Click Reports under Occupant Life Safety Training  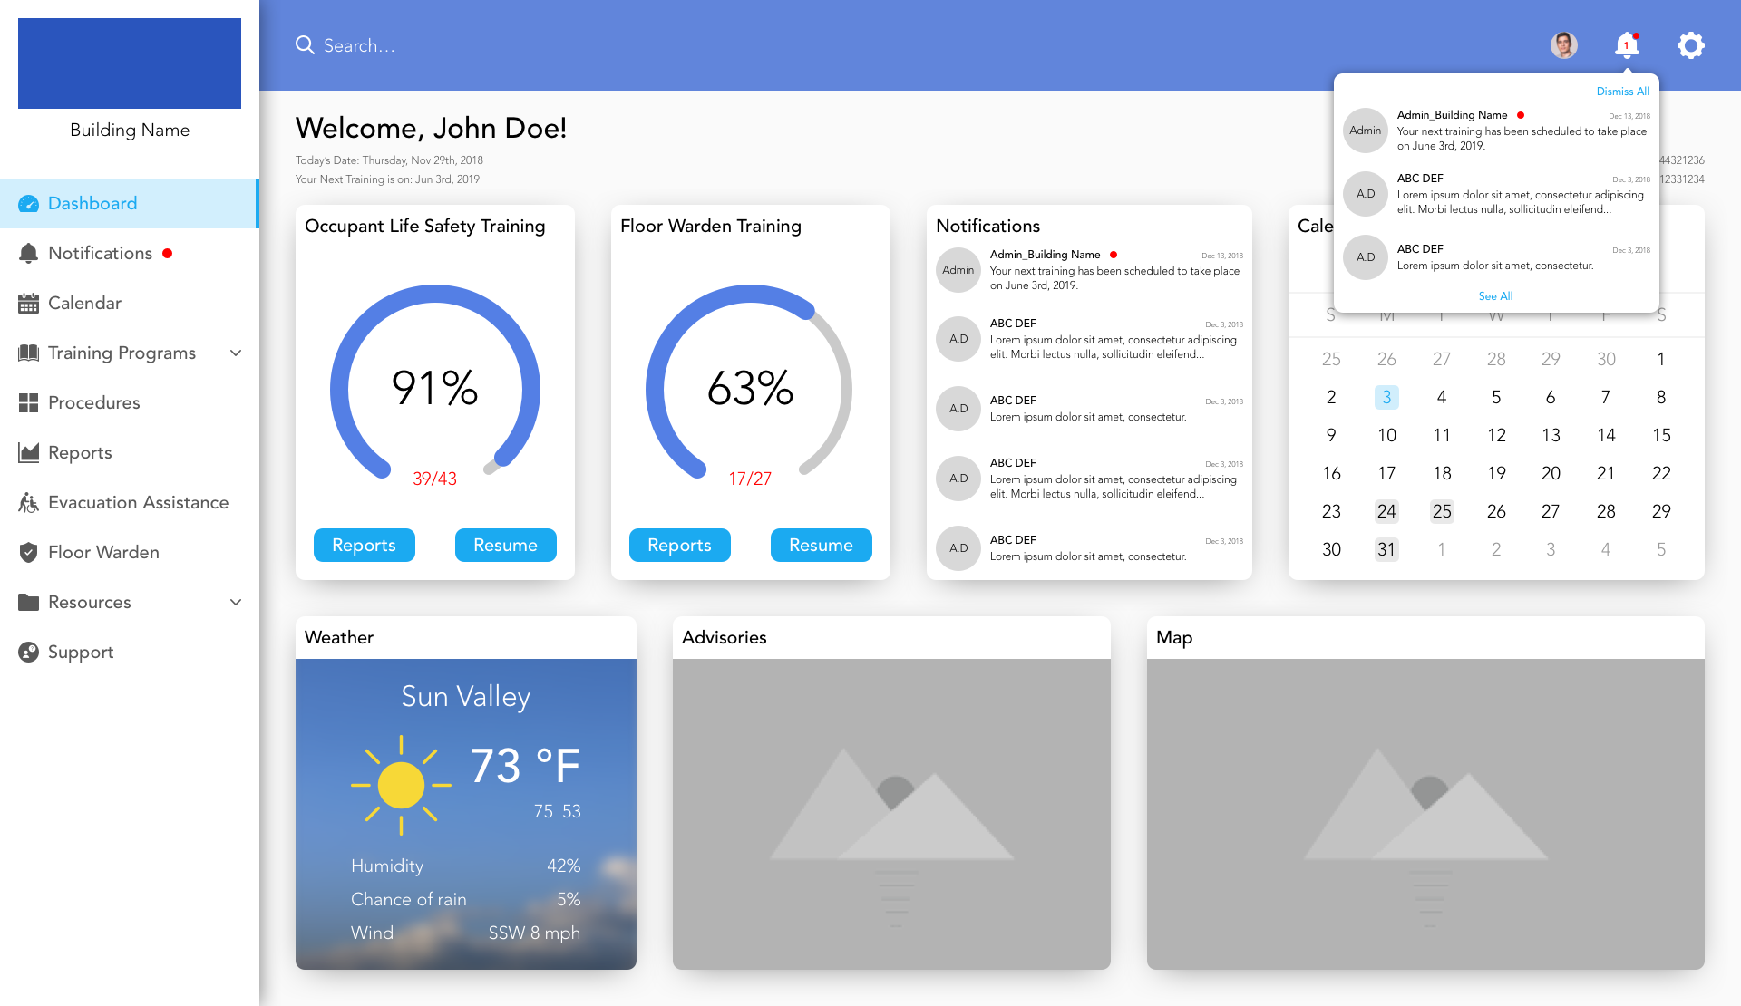point(364,546)
